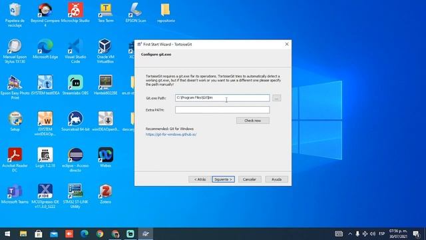This screenshot has height=240, width=426.
Task: Click the Git.exe Path input field
Action: point(222,98)
